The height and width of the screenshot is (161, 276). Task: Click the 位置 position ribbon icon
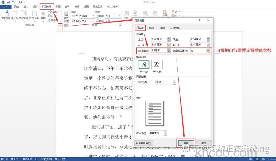[x=126, y=15]
